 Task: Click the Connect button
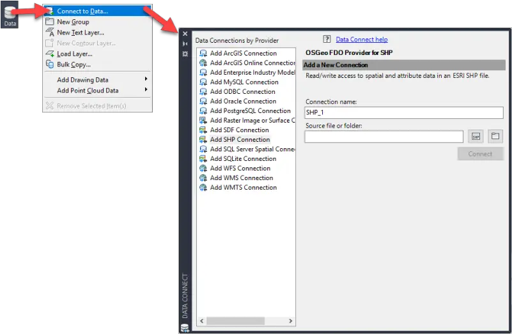coord(480,154)
